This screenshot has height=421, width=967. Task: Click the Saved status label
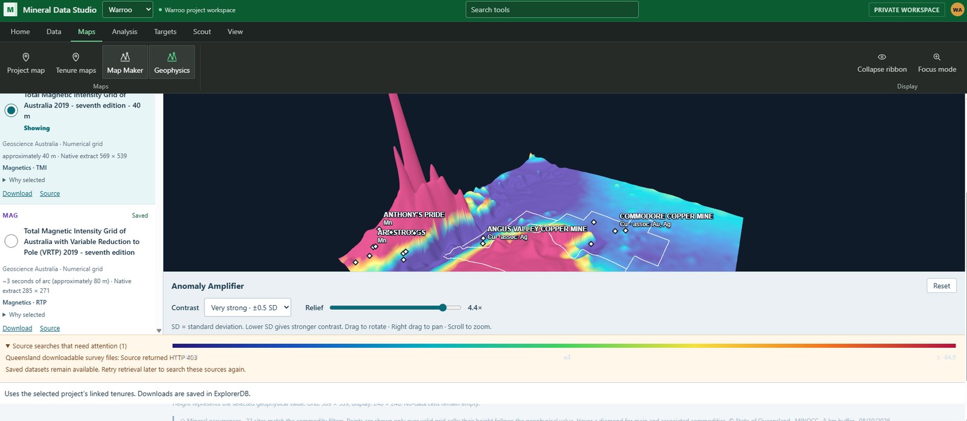click(140, 216)
